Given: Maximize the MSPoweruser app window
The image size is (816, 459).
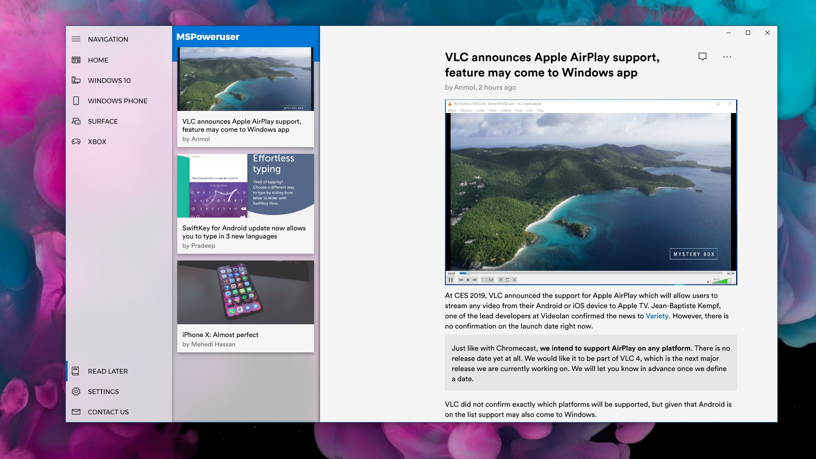Looking at the screenshot, I should point(748,33).
